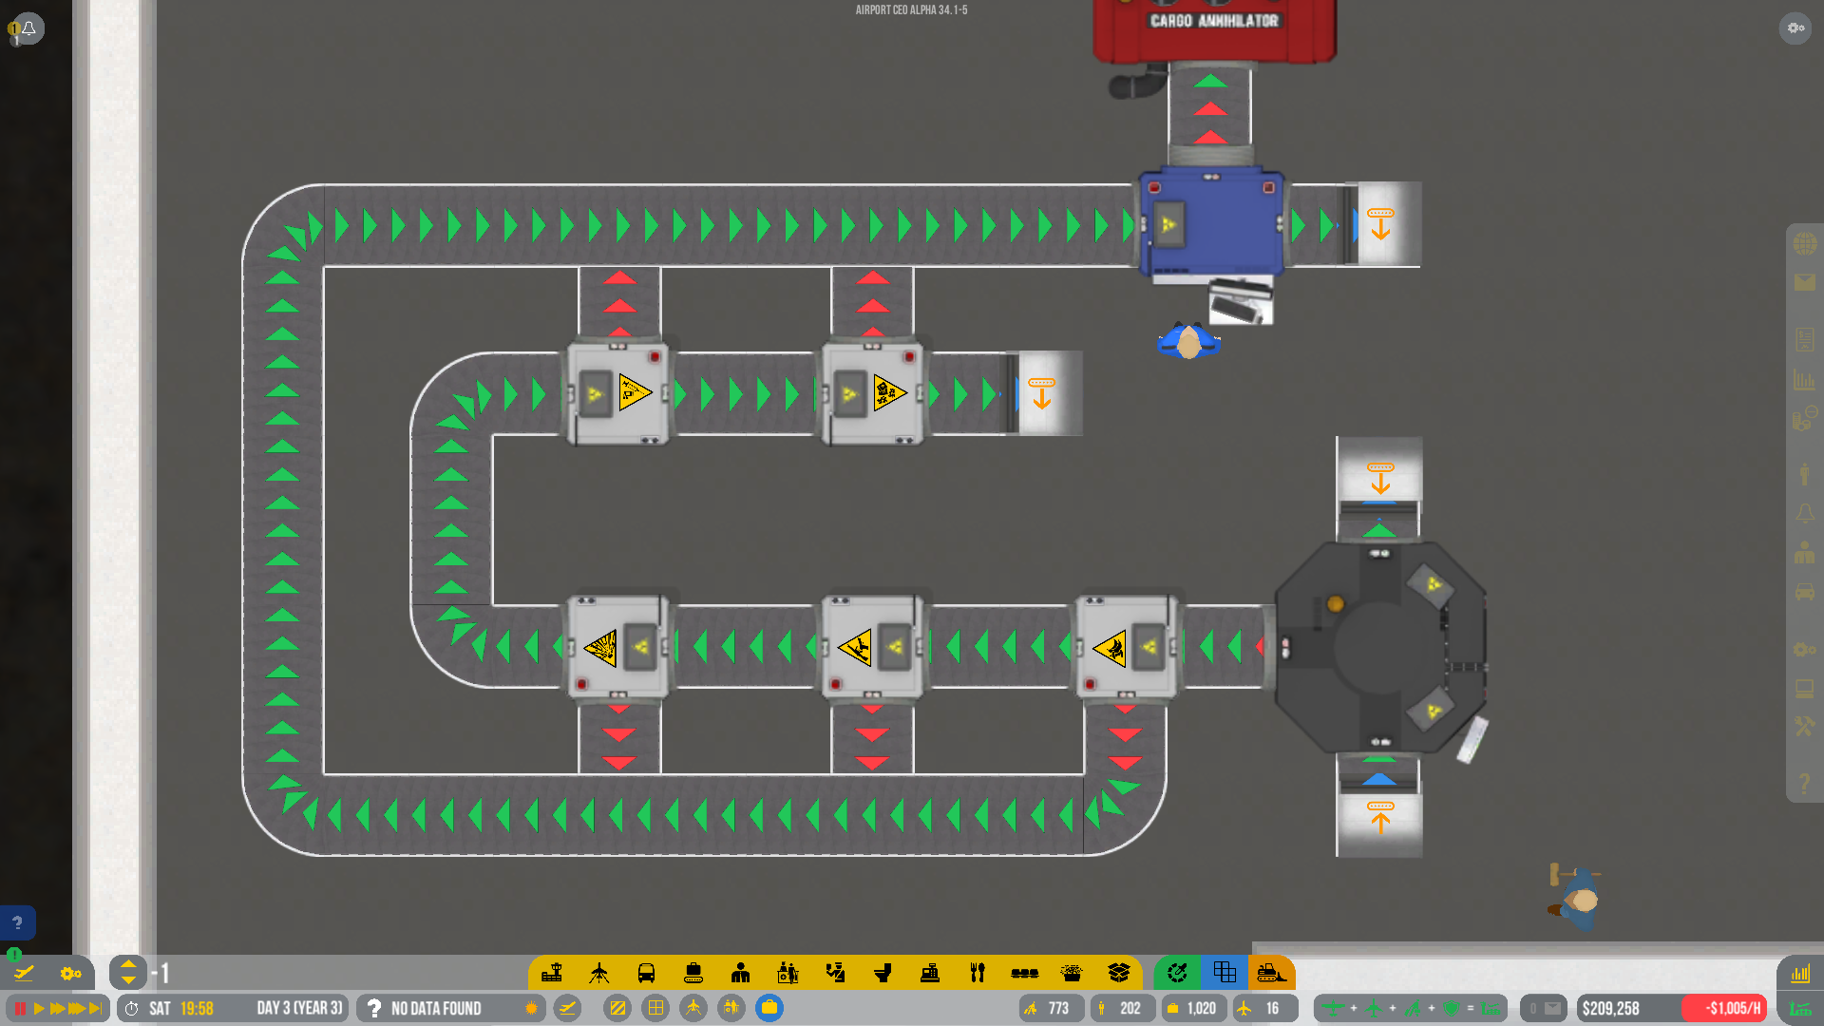
Task: Click the NO DATA FOUND weather panel
Action: pyautogui.click(x=450, y=1008)
